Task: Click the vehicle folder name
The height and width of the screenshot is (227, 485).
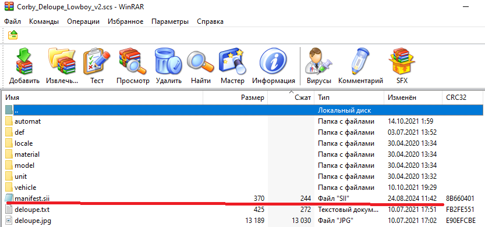Action: point(26,188)
